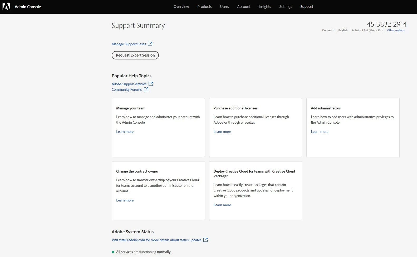417x257 pixels.
Task: Learn more about Purchase additional licenses
Action: pos(222,132)
